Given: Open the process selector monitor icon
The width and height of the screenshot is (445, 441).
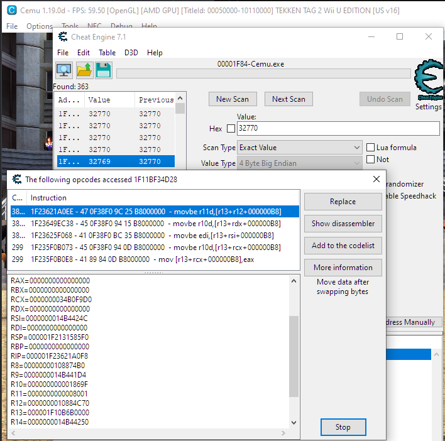Looking at the screenshot, I should tap(64, 70).
